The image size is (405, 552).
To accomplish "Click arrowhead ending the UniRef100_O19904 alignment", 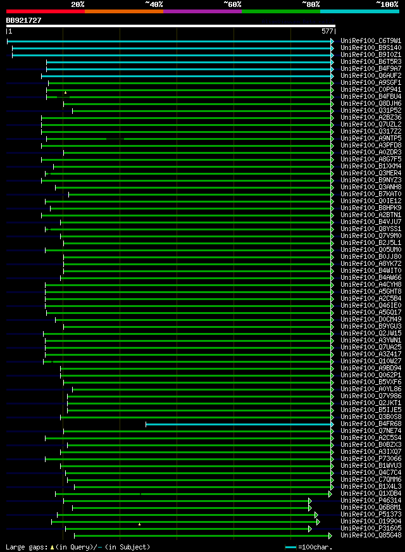I will [318, 522].
